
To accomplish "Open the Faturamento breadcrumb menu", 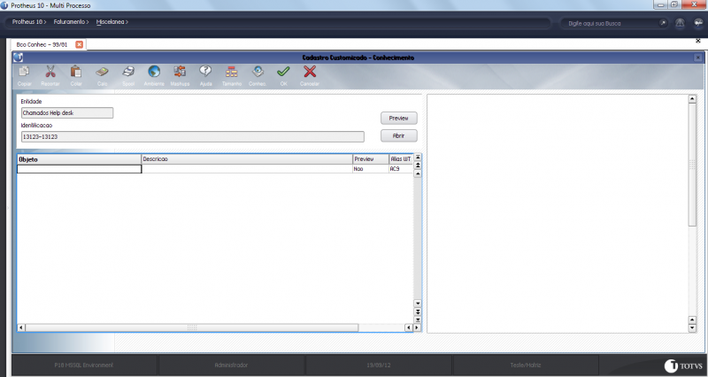I will tap(71, 21).
